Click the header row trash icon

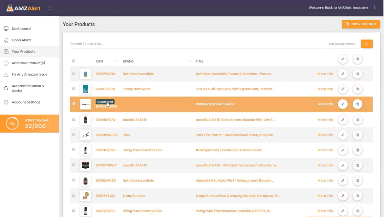click(357, 59)
